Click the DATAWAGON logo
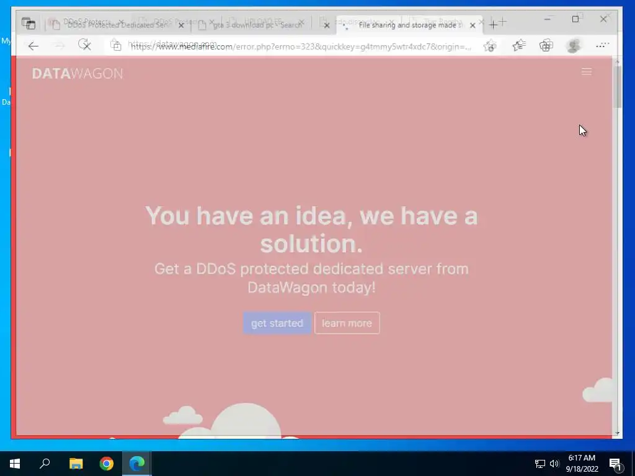The height and width of the screenshot is (476, 635). 78,73
